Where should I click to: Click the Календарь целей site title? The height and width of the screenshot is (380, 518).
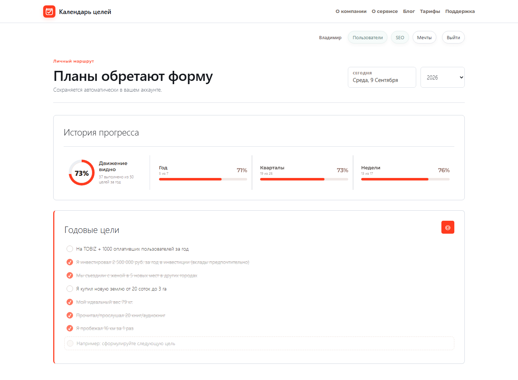[x=85, y=12]
